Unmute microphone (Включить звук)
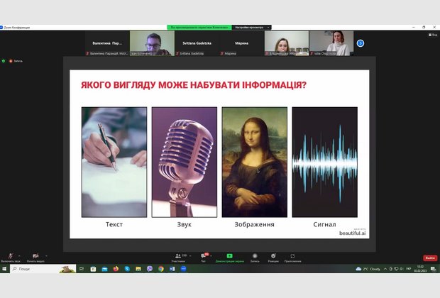The image size is (440, 298). coord(10,257)
